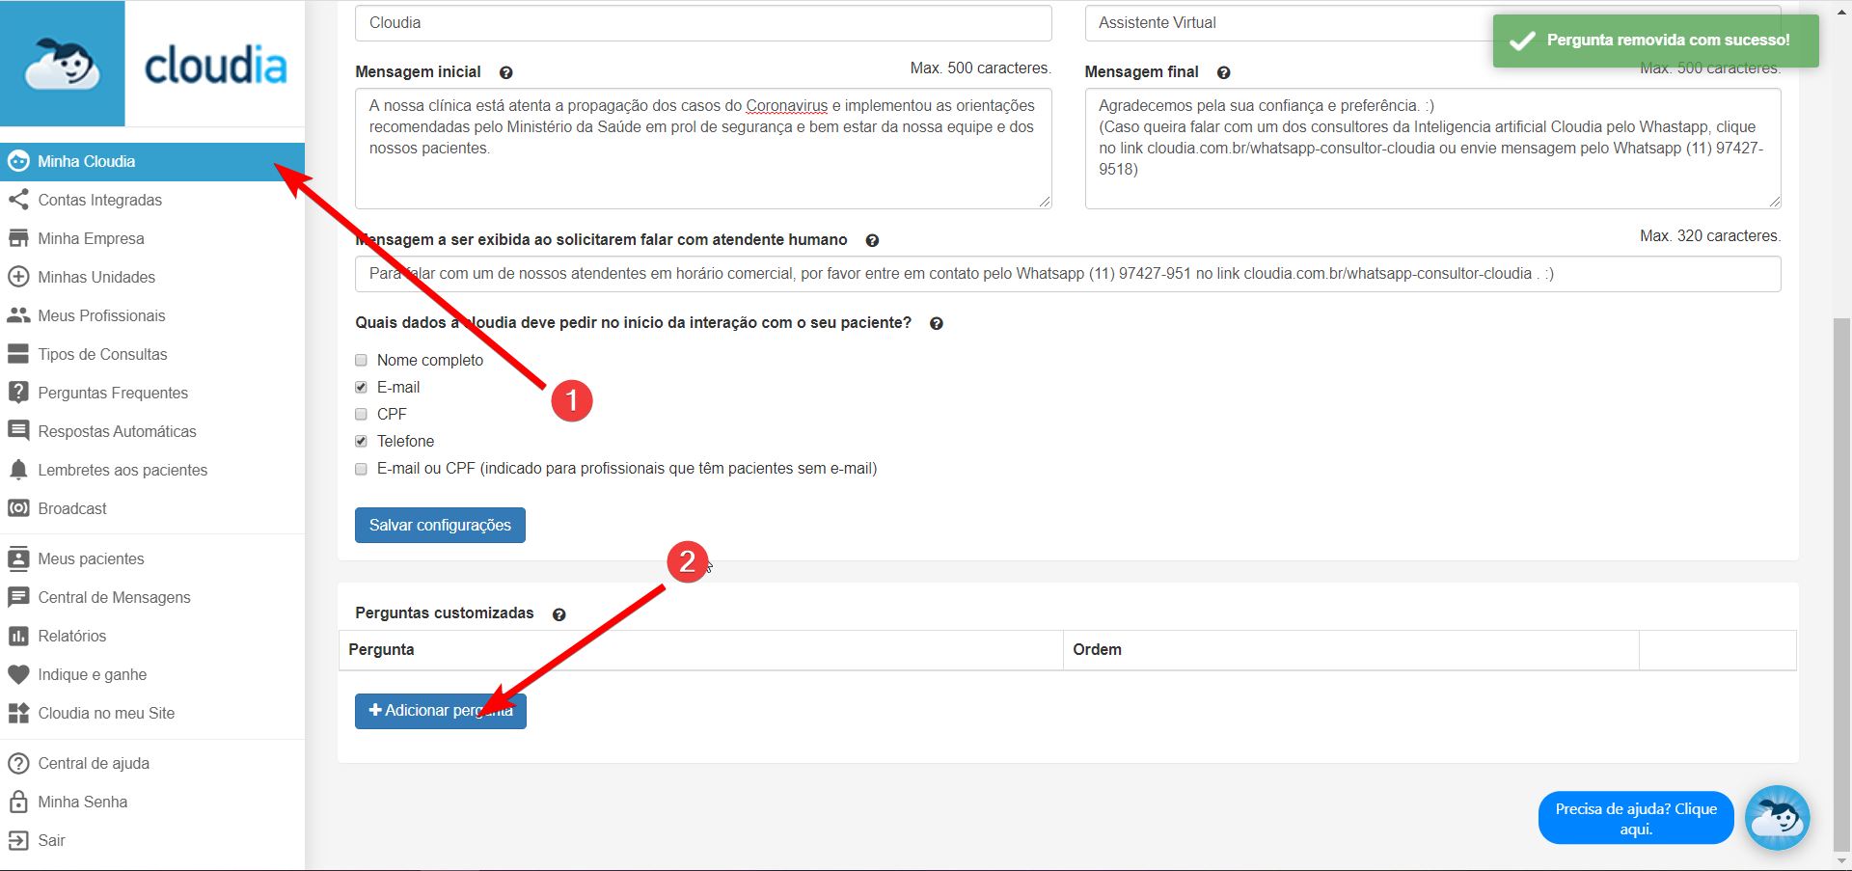Click the Meus Profissionais people icon
Viewport: 1852px width, 871px height.
[x=18, y=315]
